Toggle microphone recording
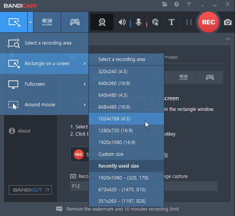Screen dimensions: 235x216 click(x=139, y=22)
